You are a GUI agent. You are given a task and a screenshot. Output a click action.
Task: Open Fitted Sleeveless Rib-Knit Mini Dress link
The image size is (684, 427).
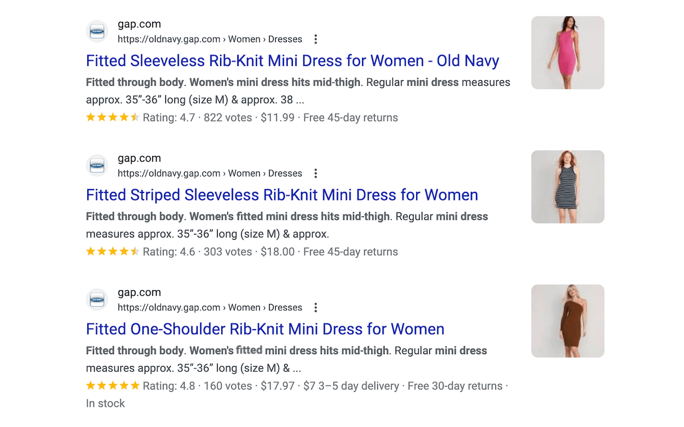point(292,61)
